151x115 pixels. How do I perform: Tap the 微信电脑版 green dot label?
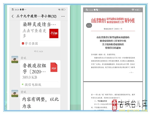click(32, 85)
